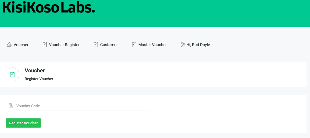
Task: Open the Customer menu item
Action: click(109, 45)
